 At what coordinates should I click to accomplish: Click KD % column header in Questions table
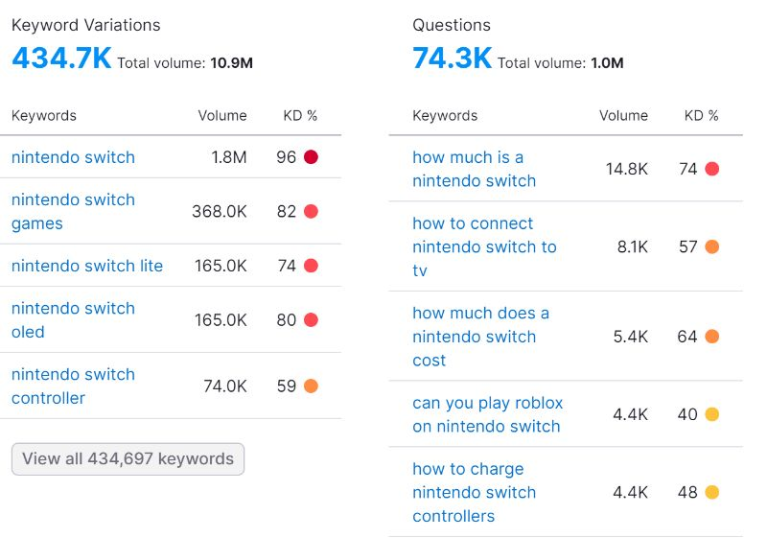pos(701,115)
